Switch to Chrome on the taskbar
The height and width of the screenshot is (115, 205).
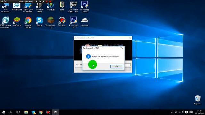[x=41, y=112]
